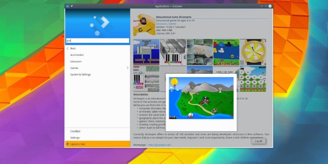
Task: Click the Update (146) warning icon
Action: tap(68, 144)
